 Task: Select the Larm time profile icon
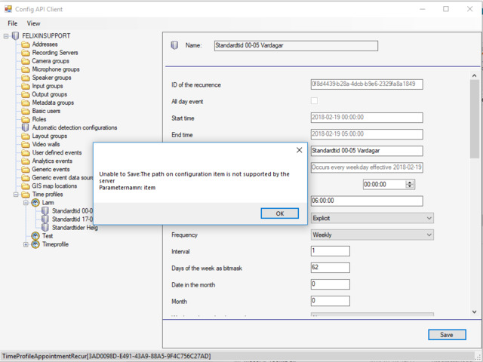tap(35, 202)
